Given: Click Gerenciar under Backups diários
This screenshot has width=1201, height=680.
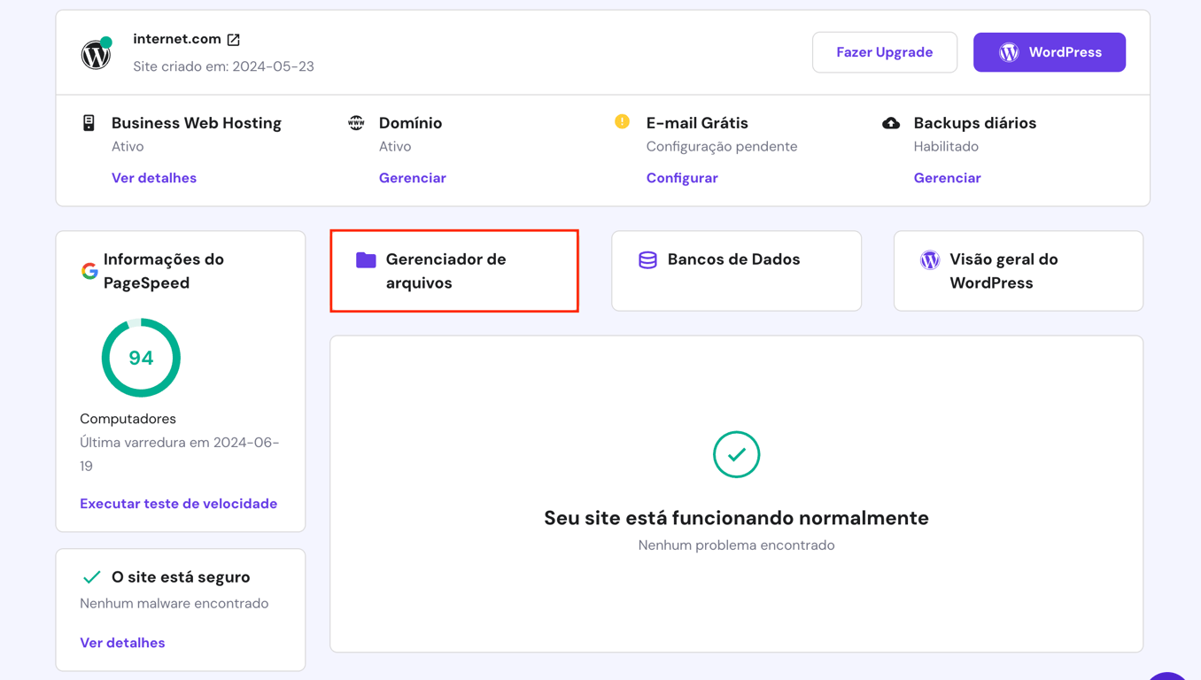Looking at the screenshot, I should pyautogui.click(x=948, y=178).
